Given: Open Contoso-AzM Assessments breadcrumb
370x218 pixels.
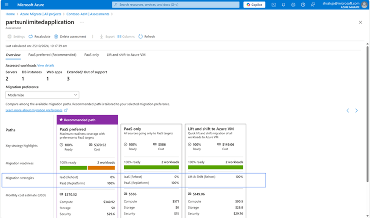Looking at the screenshot, I should [x=88, y=14].
